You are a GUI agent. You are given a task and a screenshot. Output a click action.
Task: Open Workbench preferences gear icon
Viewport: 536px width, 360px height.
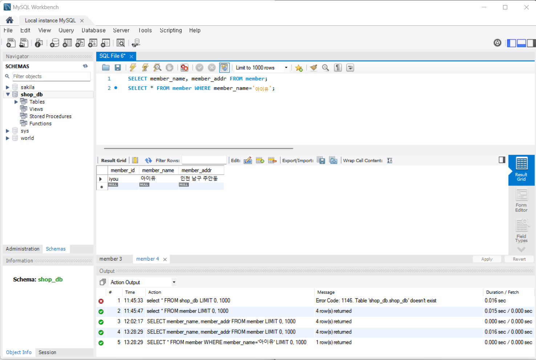pyautogui.click(x=498, y=43)
